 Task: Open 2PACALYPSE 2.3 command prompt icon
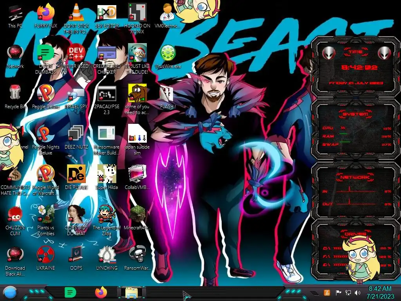[107, 93]
